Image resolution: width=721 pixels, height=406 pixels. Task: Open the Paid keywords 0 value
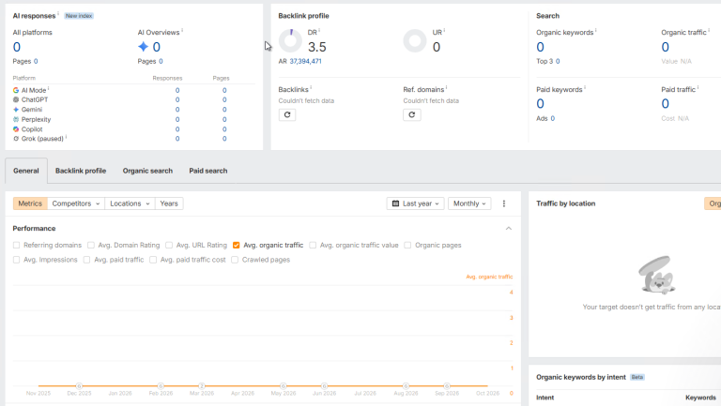tap(541, 104)
